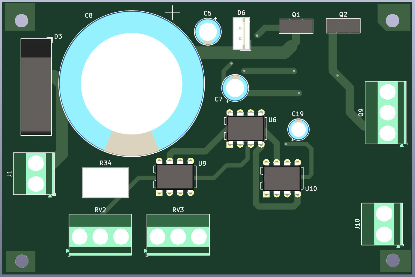
Task: Click the R34 reference label
Action: click(x=105, y=163)
